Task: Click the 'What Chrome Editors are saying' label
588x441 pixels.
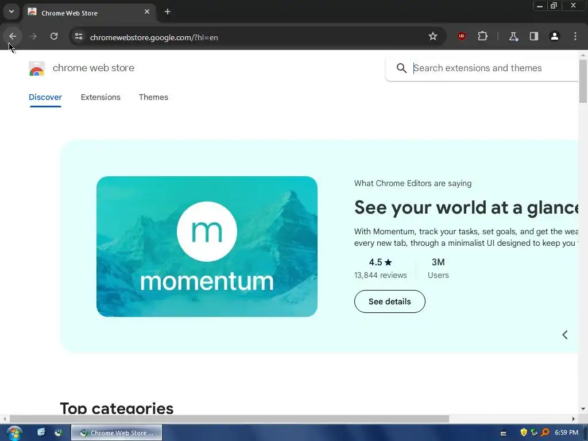Action: click(x=413, y=183)
